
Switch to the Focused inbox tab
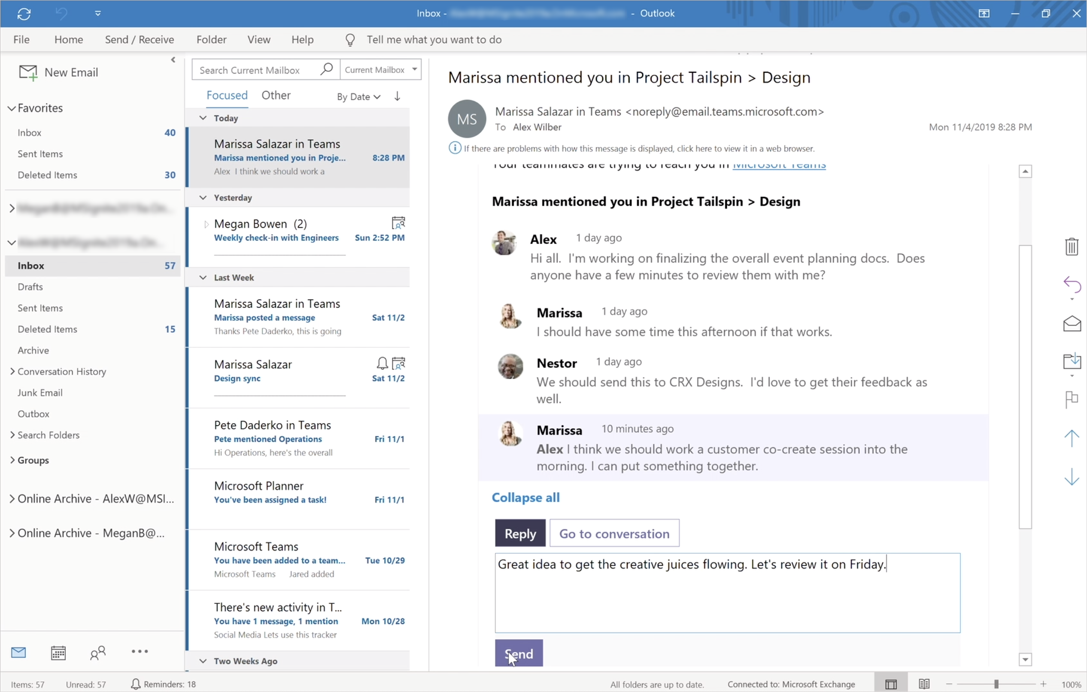227,95
